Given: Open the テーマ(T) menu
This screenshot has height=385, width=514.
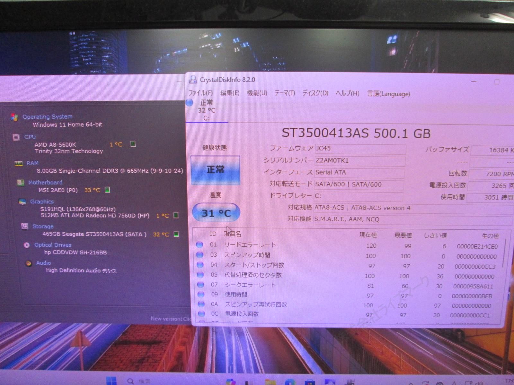Looking at the screenshot, I should (x=285, y=93).
